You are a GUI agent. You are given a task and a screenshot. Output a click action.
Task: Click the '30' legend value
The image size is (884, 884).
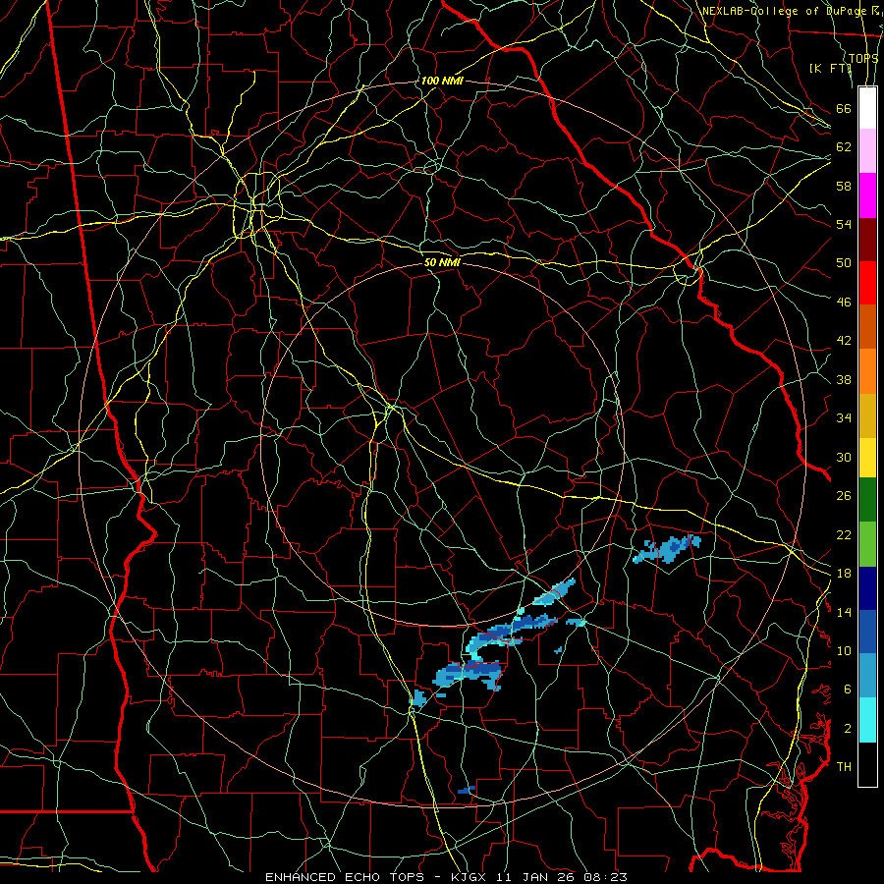click(x=844, y=457)
